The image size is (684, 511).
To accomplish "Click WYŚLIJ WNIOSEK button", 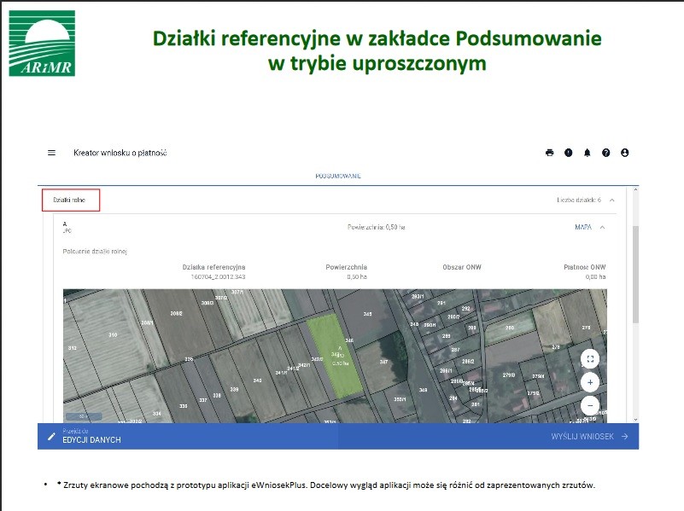I will [589, 437].
